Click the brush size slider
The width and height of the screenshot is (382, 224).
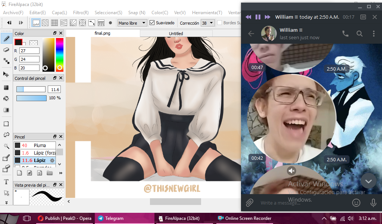(x=31, y=89)
